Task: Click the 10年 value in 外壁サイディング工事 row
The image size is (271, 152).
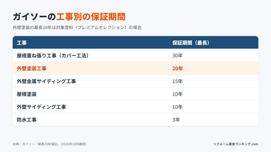Action: 177,107
